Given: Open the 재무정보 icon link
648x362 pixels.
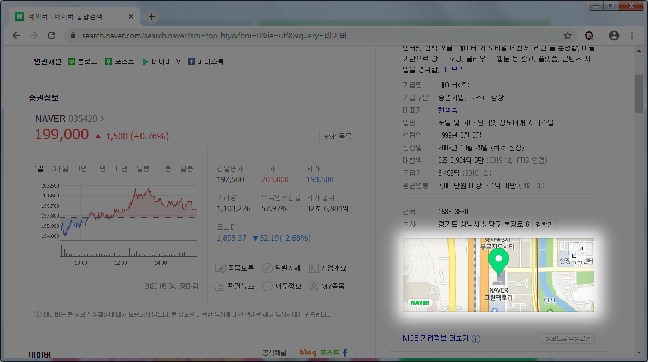Looking at the screenshot, I should pyautogui.click(x=281, y=287).
